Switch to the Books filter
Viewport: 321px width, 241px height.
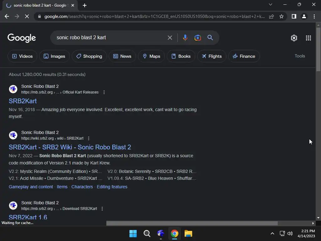181,56
